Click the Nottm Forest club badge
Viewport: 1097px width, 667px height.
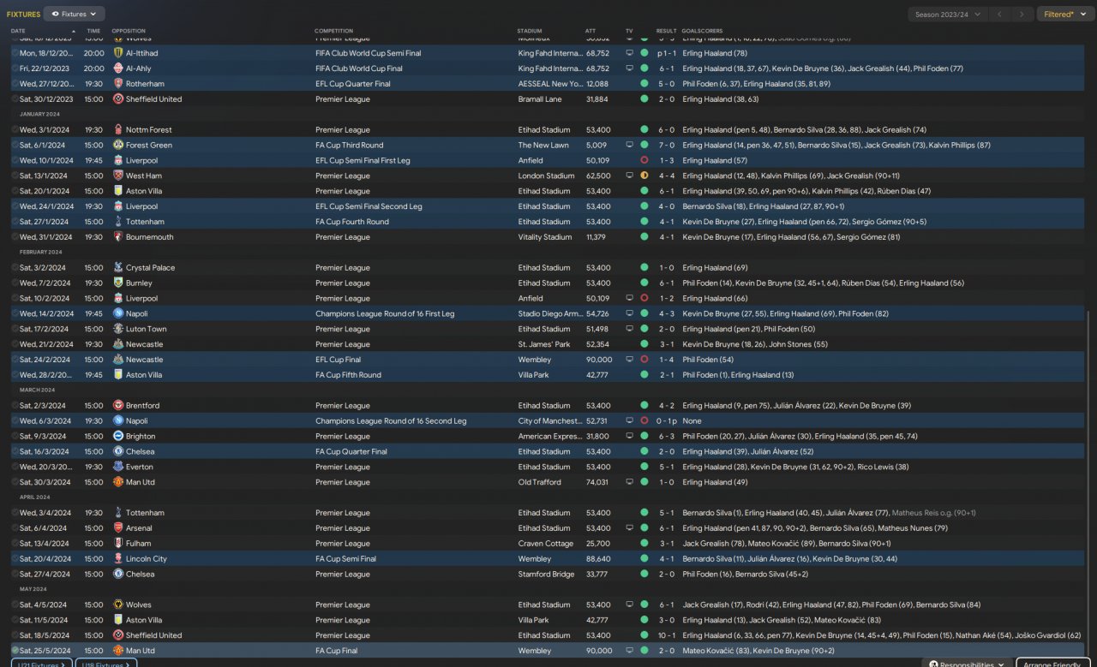[x=118, y=130]
